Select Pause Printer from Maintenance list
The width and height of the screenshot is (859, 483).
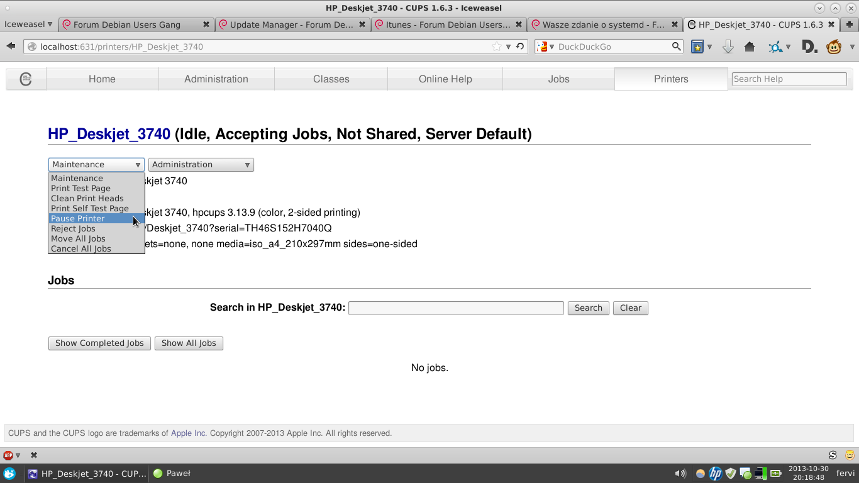click(78, 219)
